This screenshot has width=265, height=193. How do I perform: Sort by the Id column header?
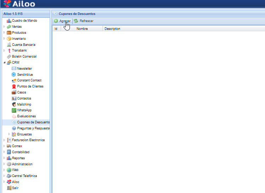[57, 28]
